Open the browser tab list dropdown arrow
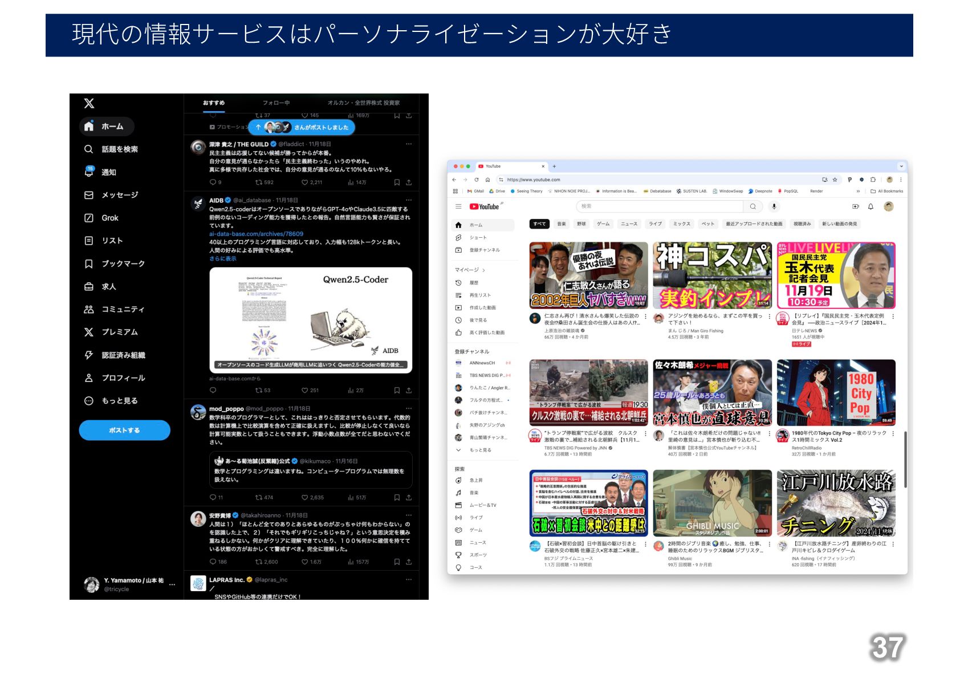The width and height of the screenshot is (960, 679). pyautogui.click(x=901, y=166)
